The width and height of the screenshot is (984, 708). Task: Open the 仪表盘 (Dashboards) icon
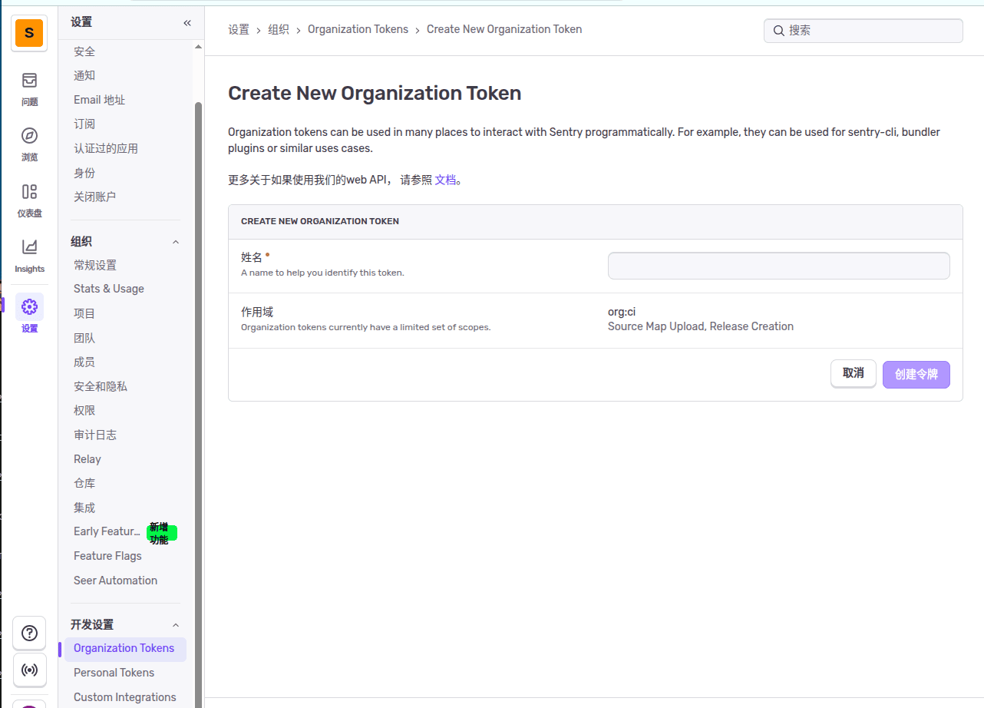click(x=29, y=198)
